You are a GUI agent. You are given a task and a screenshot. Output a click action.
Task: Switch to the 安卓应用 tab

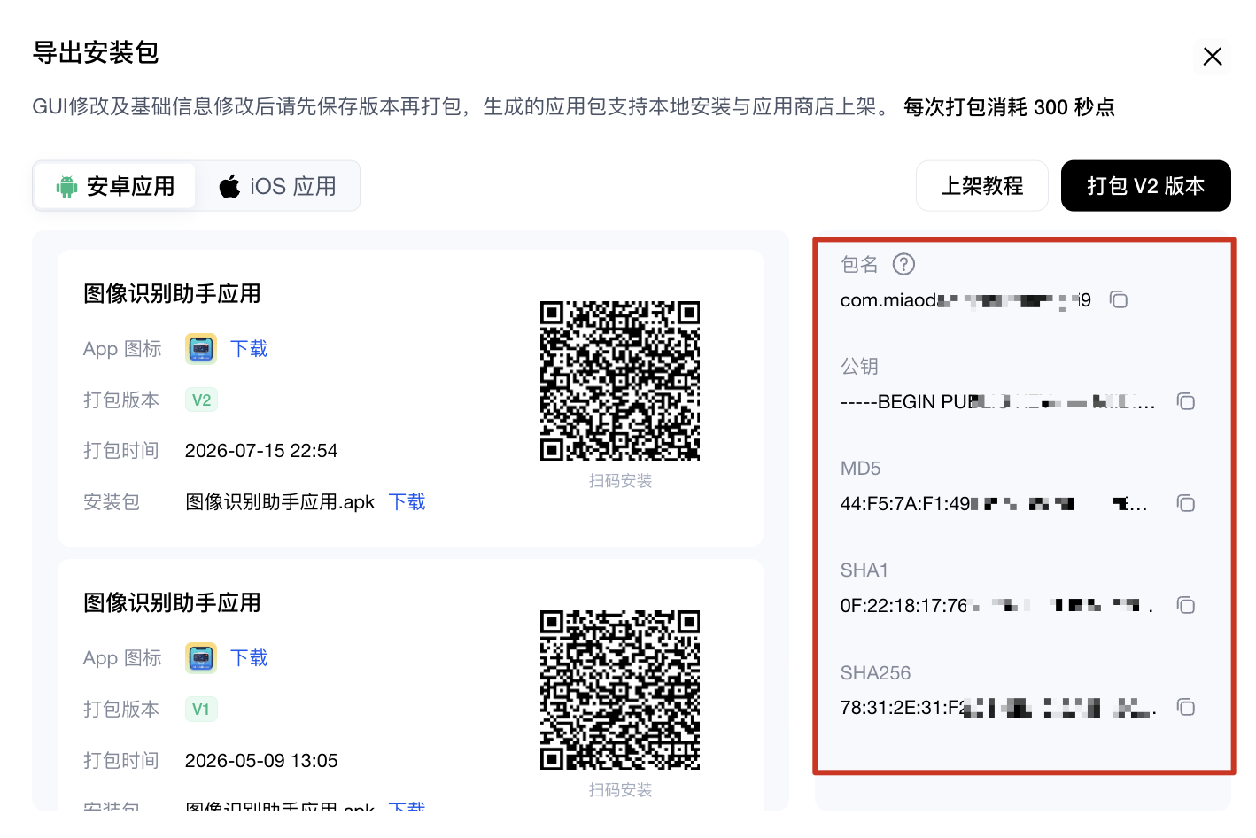click(115, 186)
